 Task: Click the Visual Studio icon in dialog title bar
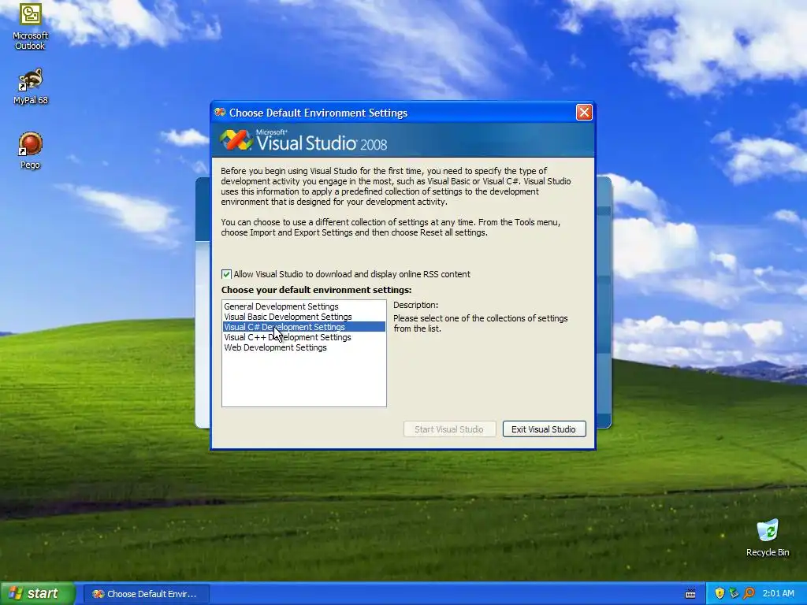(x=220, y=112)
